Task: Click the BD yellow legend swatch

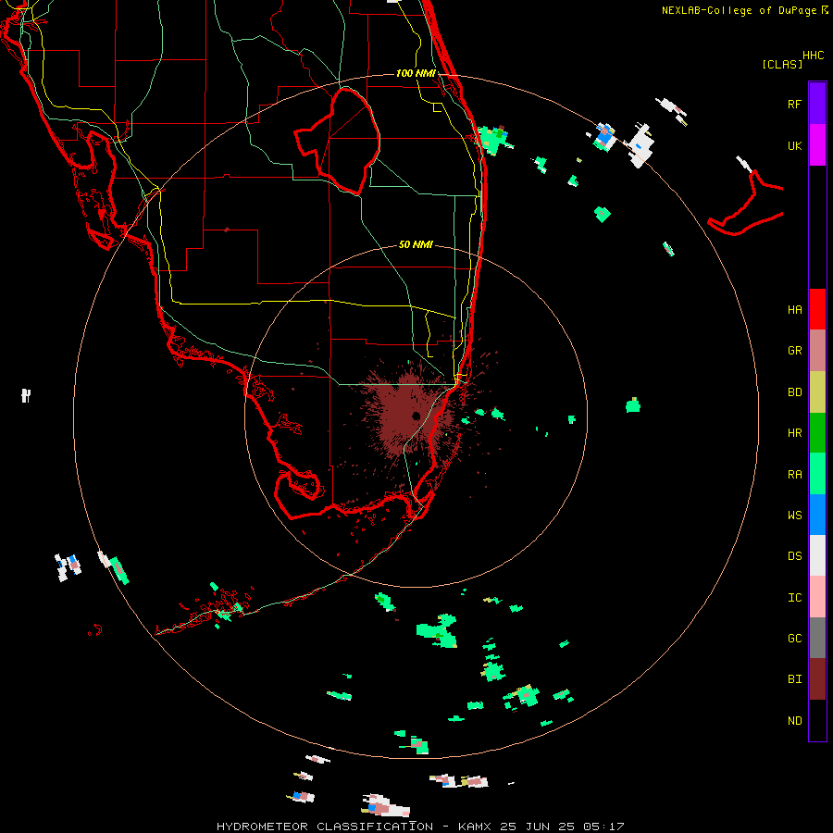Action: click(x=817, y=392)
